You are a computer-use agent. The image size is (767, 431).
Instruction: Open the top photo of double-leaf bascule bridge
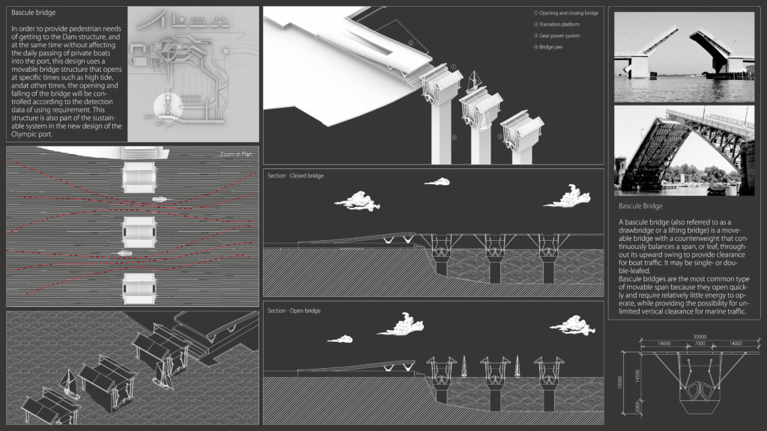coord(684,56)
